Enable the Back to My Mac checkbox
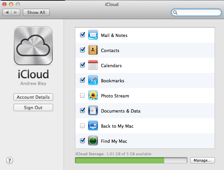The image size is (224, 170). [x=82, y=126]
